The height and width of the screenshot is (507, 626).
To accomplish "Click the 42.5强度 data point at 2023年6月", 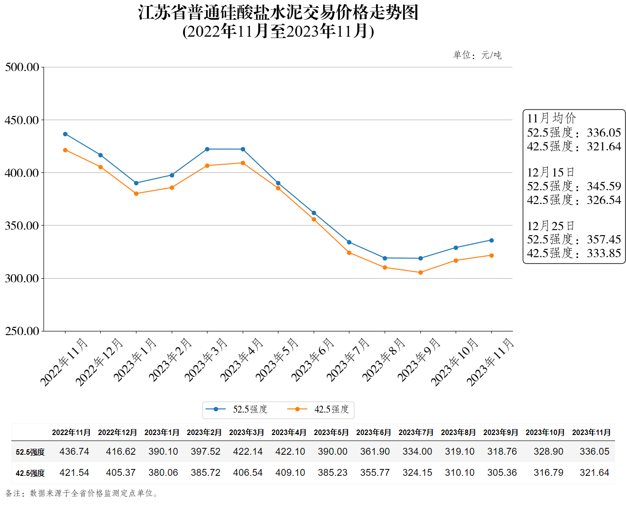I will [x=314, y=219].
